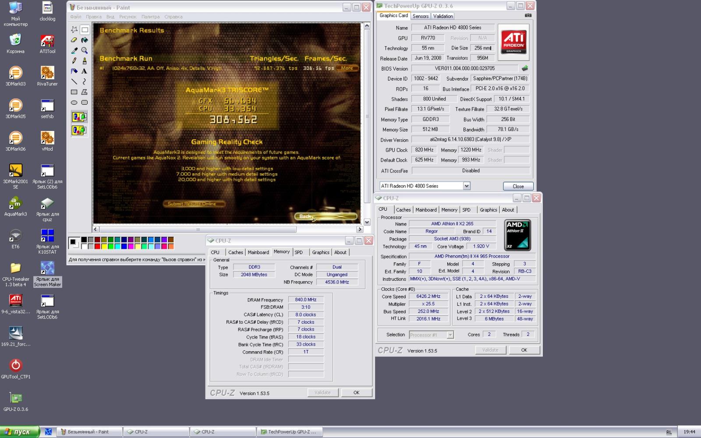The width and height of the screenshot is (701, 438).
Task: Click OK in the CPU-Z processor window
Action: pyautogui.click(x=524, y=350)
